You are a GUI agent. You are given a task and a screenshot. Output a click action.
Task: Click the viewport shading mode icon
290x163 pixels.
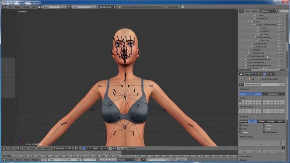tap(71, 149)
